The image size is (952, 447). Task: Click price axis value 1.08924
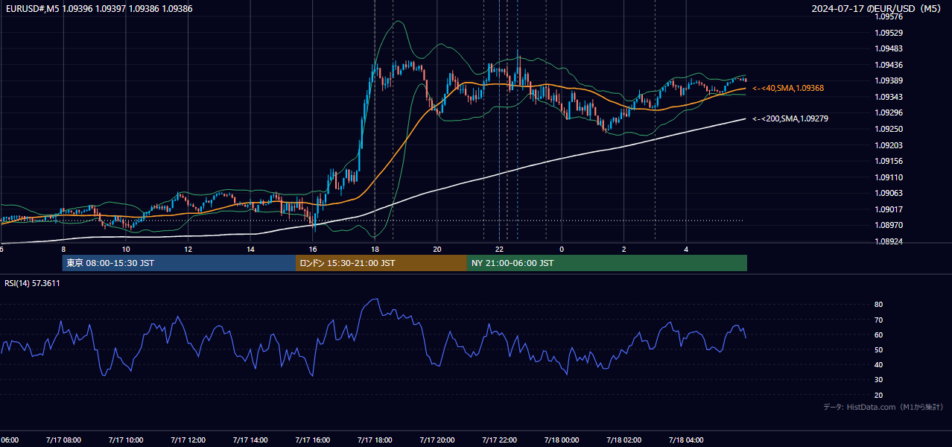click(x=889, y=241)
